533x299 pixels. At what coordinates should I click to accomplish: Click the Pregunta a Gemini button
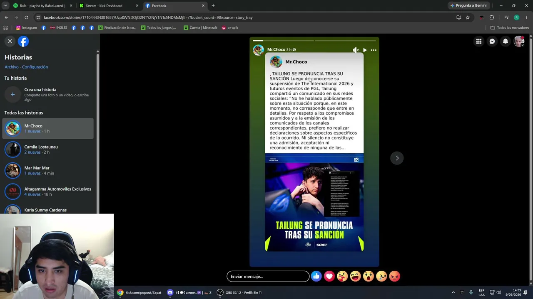(x=468, y=5)
